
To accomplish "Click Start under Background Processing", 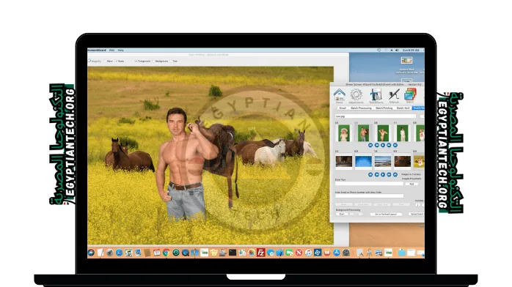I will [x=342, y=214].
